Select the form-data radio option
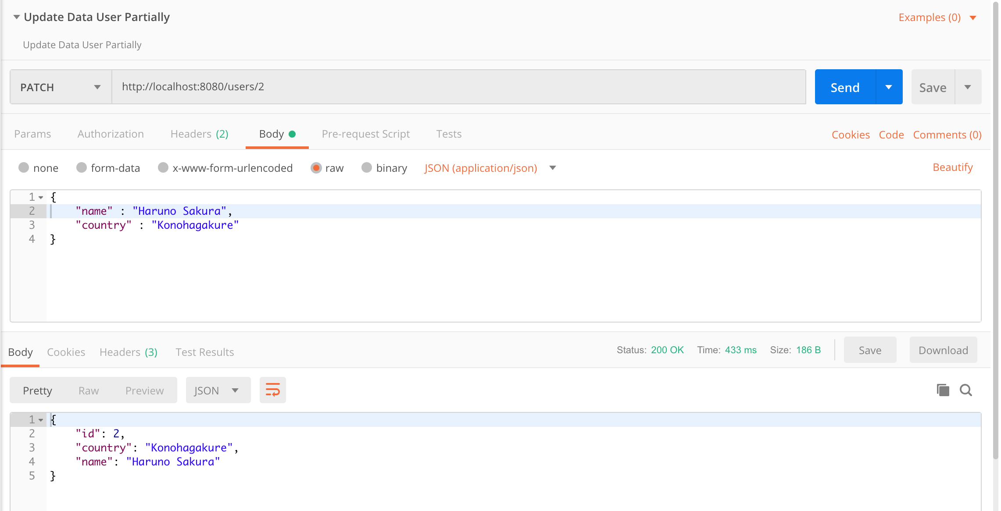This screenshot has width=1001, height=511. [x=82, y=168]
